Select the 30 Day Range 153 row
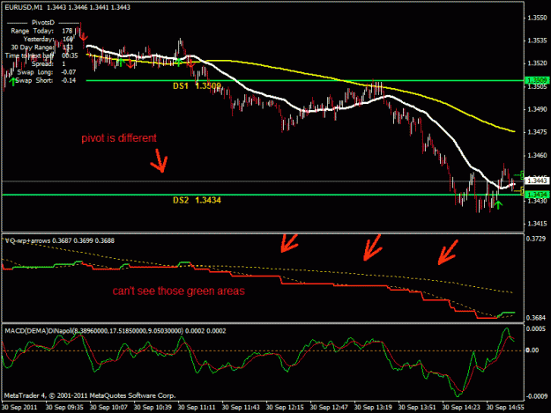The width and height of the screenshot is (551, 413). 41,48
